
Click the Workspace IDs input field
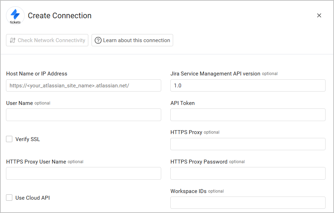(x=248, y=203)
